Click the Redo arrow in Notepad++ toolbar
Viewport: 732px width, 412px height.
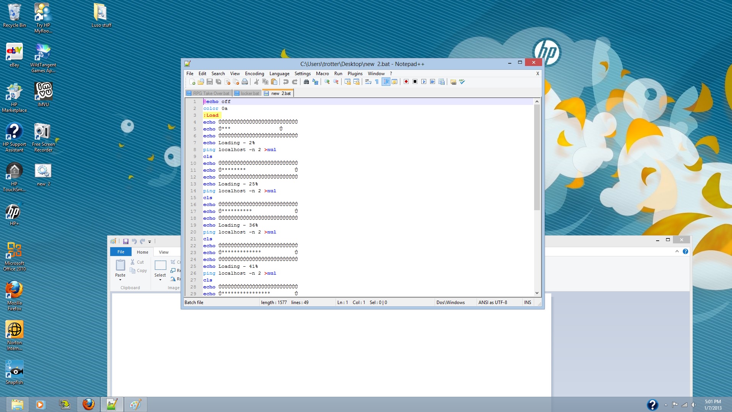[x=295, y=82]
